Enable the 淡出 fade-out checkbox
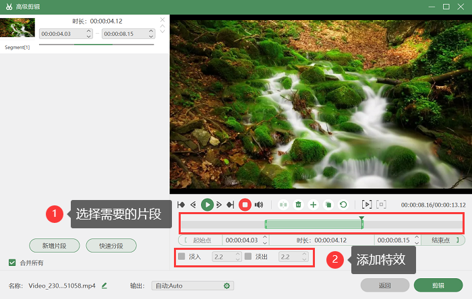The height and width of the screenshot is (299, 472). pyautogui.click(x=248, y=257)
